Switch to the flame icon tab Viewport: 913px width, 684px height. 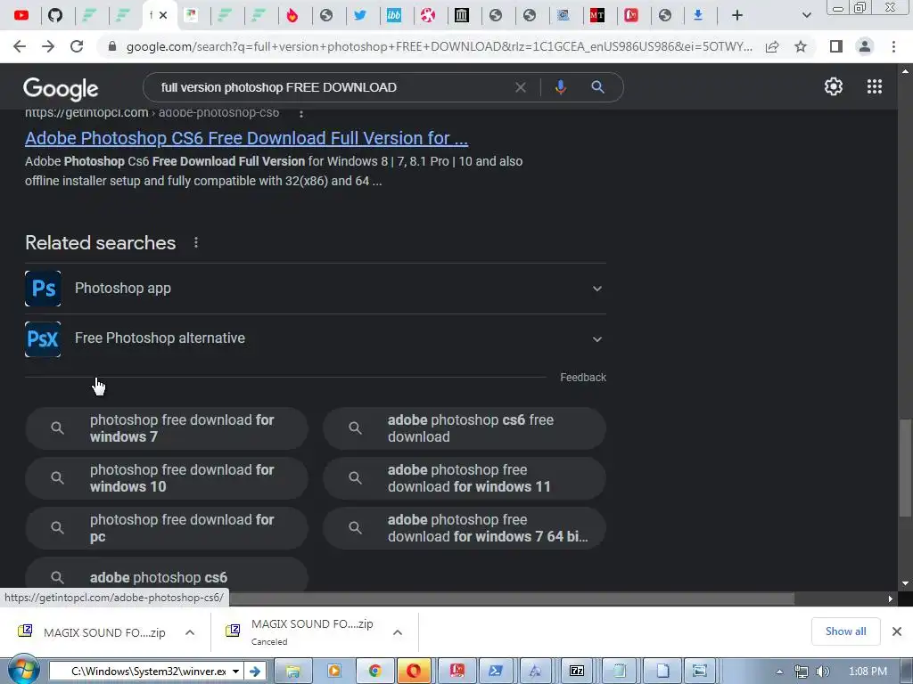click(x=292, y=15)
